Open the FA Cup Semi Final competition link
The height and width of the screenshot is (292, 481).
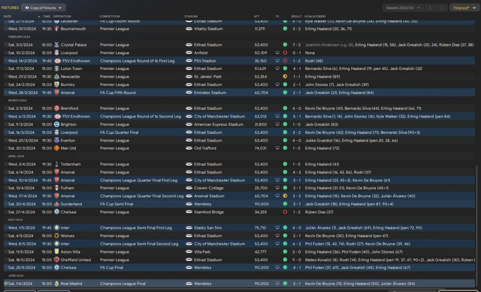click(x=116, y=204)
